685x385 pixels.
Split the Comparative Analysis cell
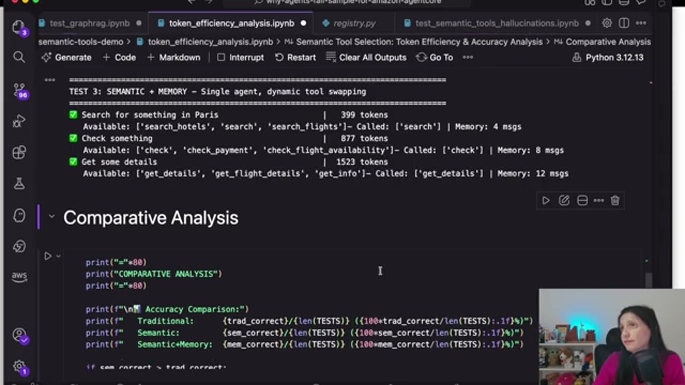[582, 201]
